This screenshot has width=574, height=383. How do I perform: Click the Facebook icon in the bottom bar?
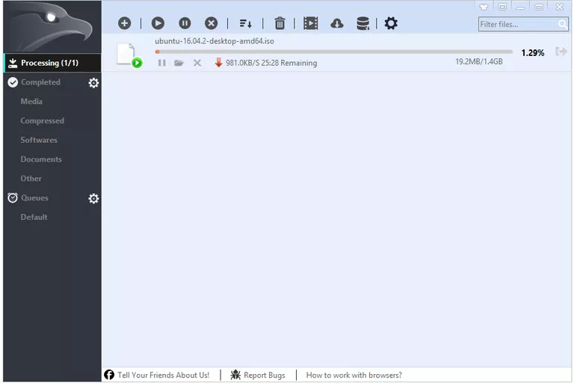tap(109, 375)
